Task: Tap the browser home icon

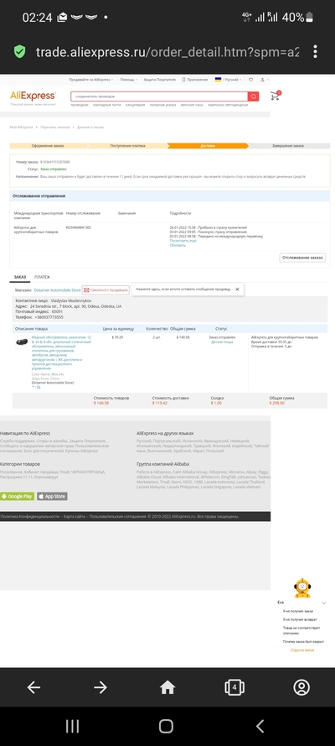Action: pos(167,687)
